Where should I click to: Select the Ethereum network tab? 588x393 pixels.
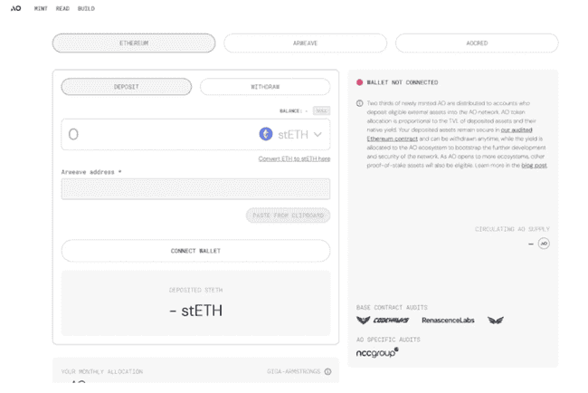(x=134, y=43)
